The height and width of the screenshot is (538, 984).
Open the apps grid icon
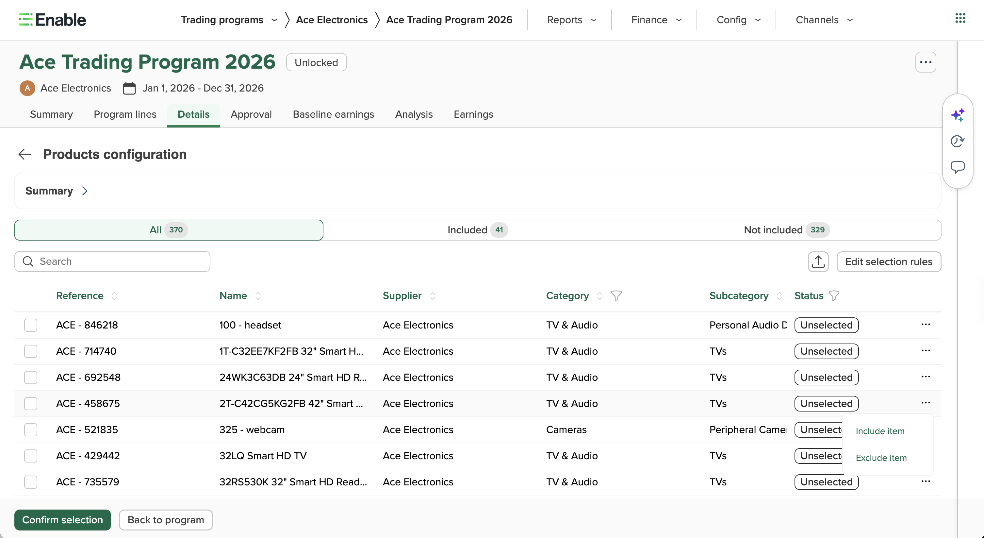pyautogui.click(x=960, y=18)
